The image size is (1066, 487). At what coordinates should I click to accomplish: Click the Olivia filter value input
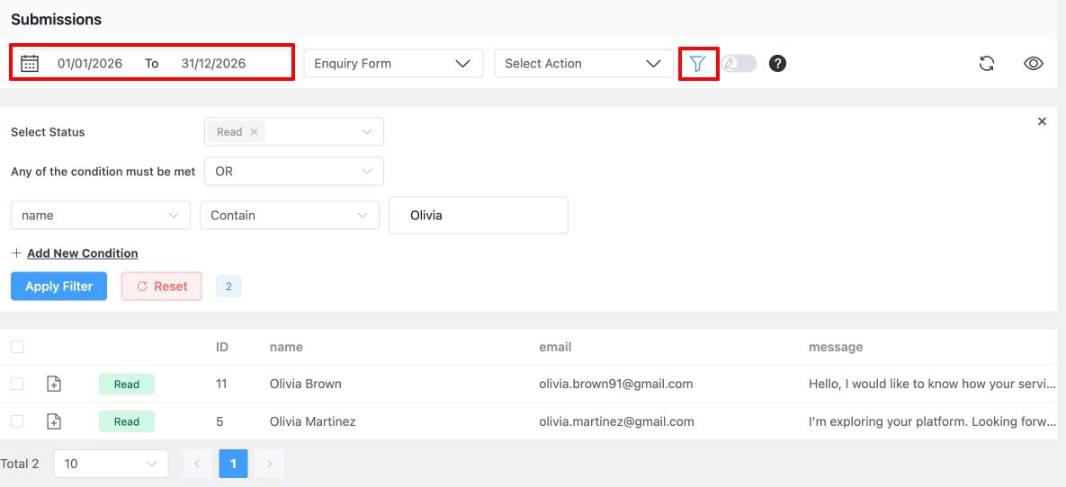pos(479,216)
